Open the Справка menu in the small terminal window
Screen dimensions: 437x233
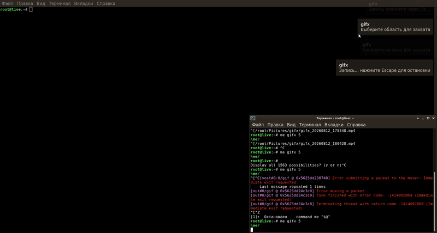tap(356, 125)
